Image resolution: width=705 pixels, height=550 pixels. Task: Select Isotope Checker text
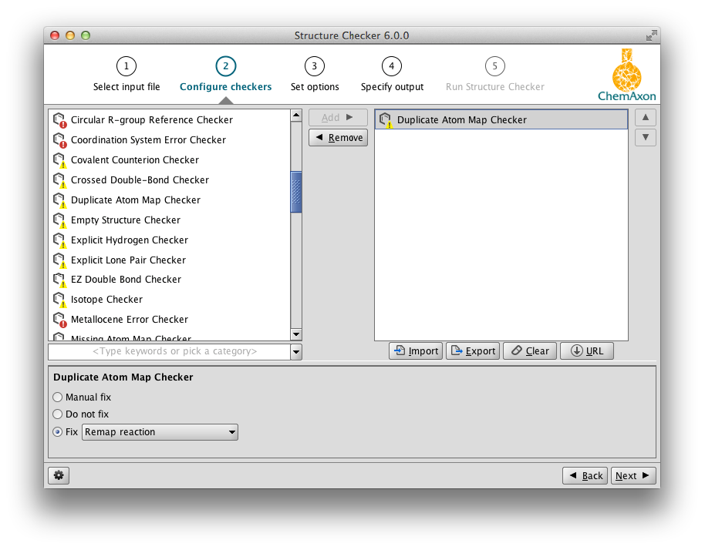[106, 300]
